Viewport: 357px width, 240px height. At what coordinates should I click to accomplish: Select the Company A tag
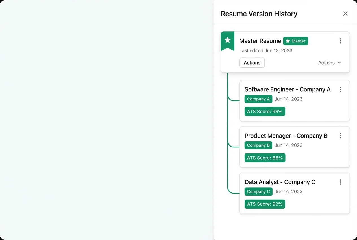tap(258, 99)
